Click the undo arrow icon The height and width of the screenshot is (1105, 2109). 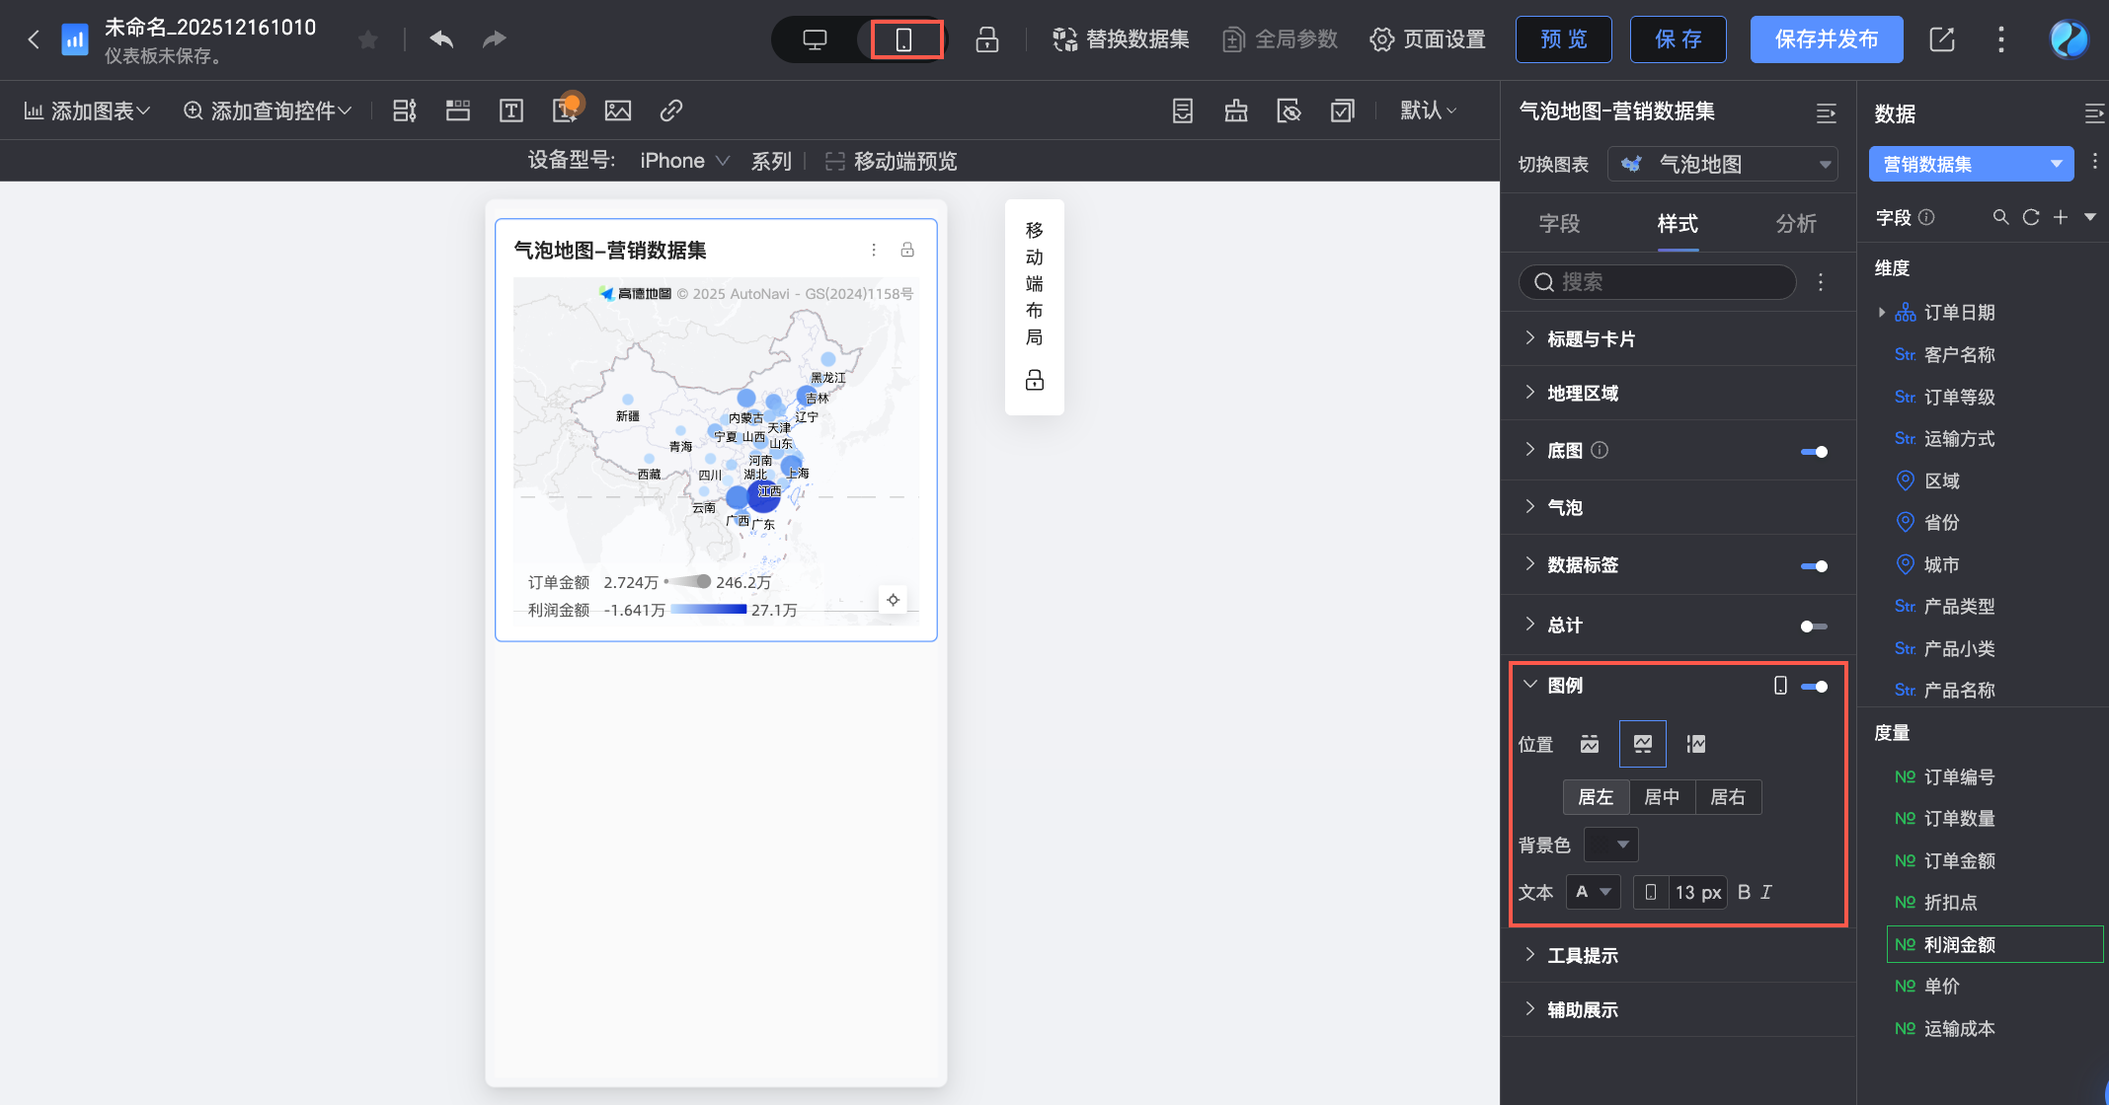[441, 39]
